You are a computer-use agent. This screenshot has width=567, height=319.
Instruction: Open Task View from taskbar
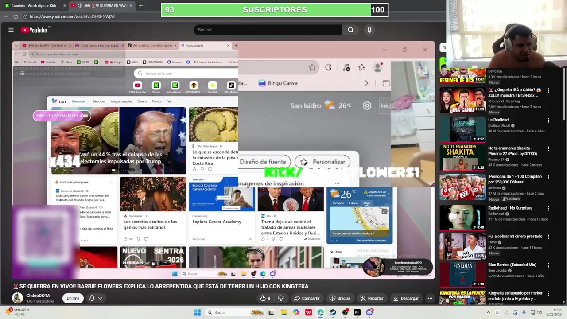click(271, 312)
